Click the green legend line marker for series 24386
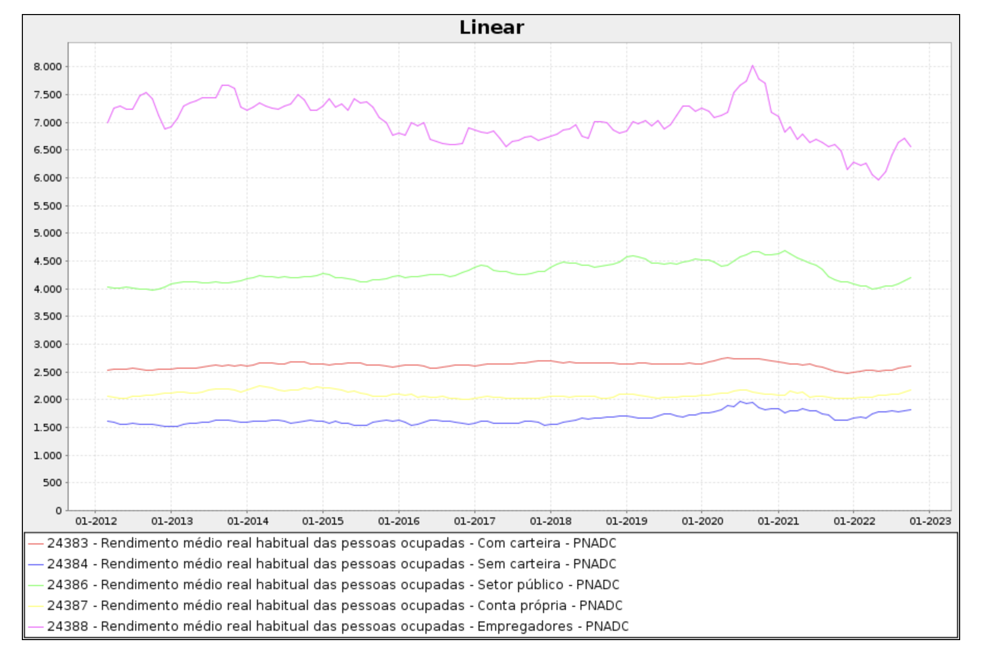982x650 pixels. pos(36,585)
